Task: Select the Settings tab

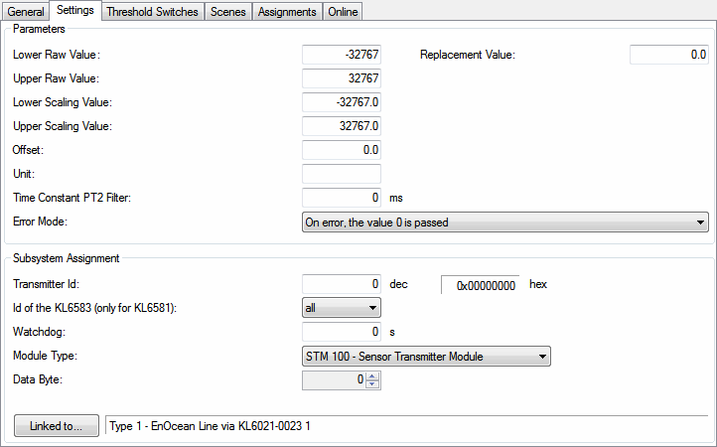Action: 75,10
